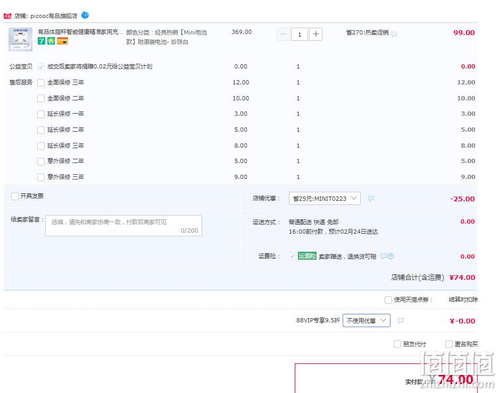The image size is (499, 393).
Task: Click the green 运费险 label tag
Action: click(307, 256)
